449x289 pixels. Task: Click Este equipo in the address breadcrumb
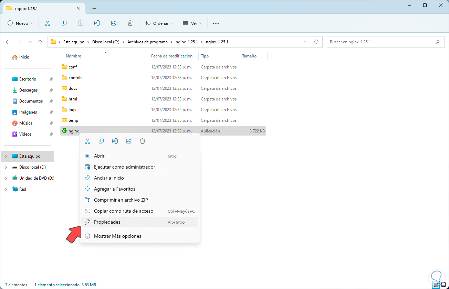(x=74, y=42)
